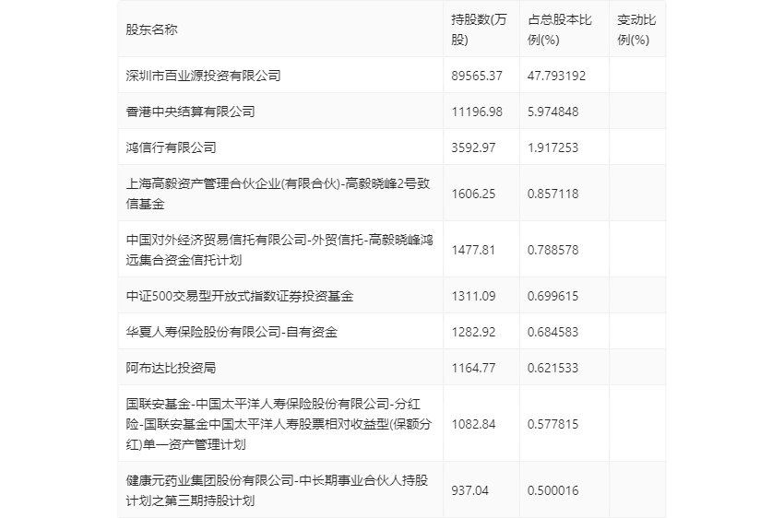This screenshot has height=518, width=784.
Task: Select the value 89565.37
Action: [x=477, y=76]
